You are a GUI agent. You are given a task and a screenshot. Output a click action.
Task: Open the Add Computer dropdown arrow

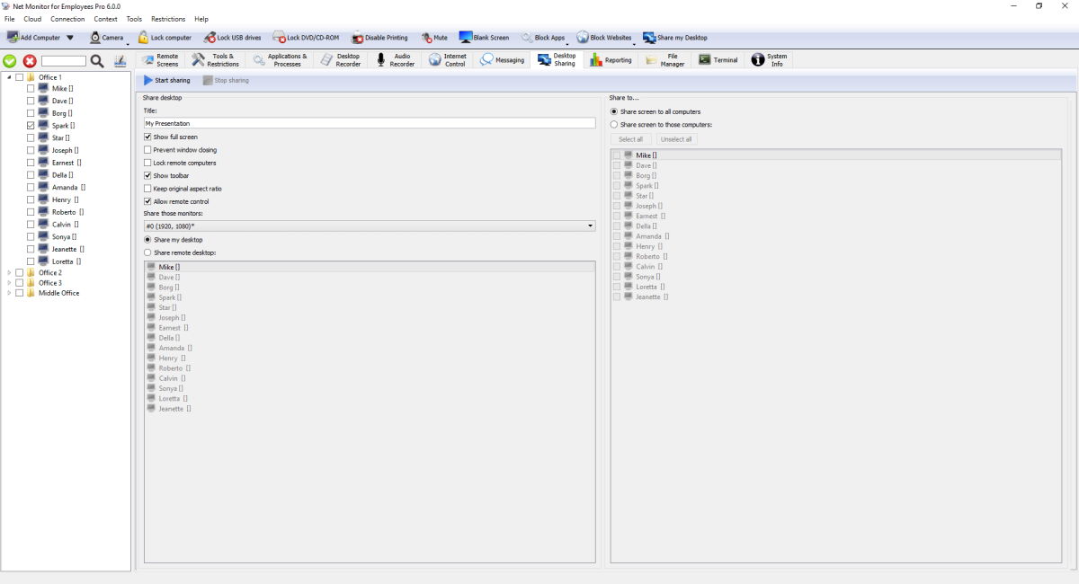(x=70, y=38)
